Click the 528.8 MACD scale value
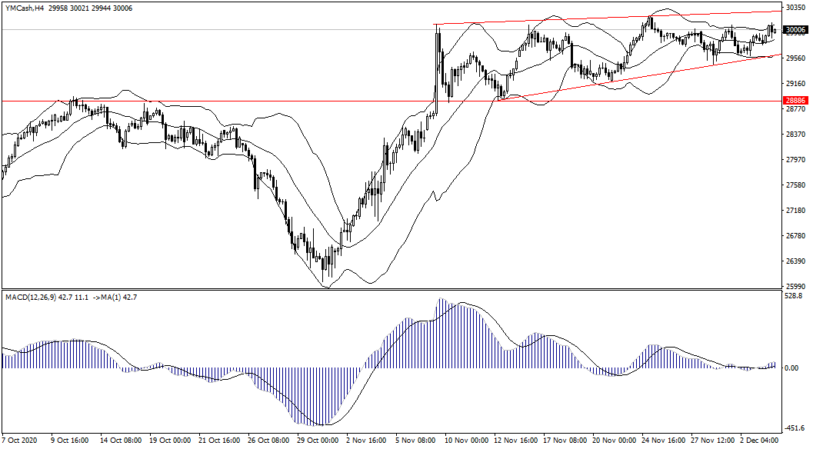Screen dimensions: 813x449 (795, 295)
